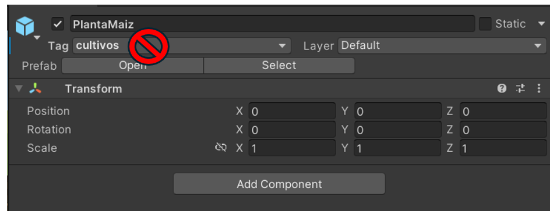This screenshot has height=222, width=553.
Task: Enable the Static checkbox
Action: [x=485, y=24]
